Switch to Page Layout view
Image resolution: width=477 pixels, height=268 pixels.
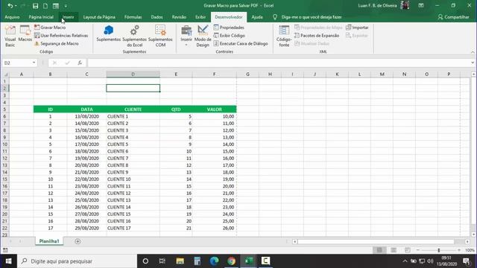(x=393, y=250)
